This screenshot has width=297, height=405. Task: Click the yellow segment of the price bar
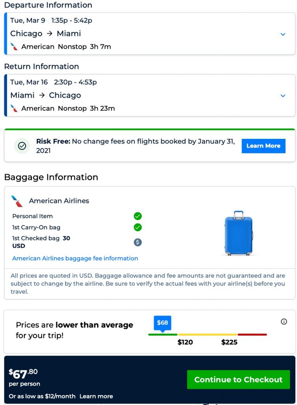click(x=207, y=335)
